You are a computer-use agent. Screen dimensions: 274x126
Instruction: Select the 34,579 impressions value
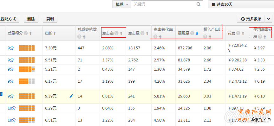[x=184, y=69]
